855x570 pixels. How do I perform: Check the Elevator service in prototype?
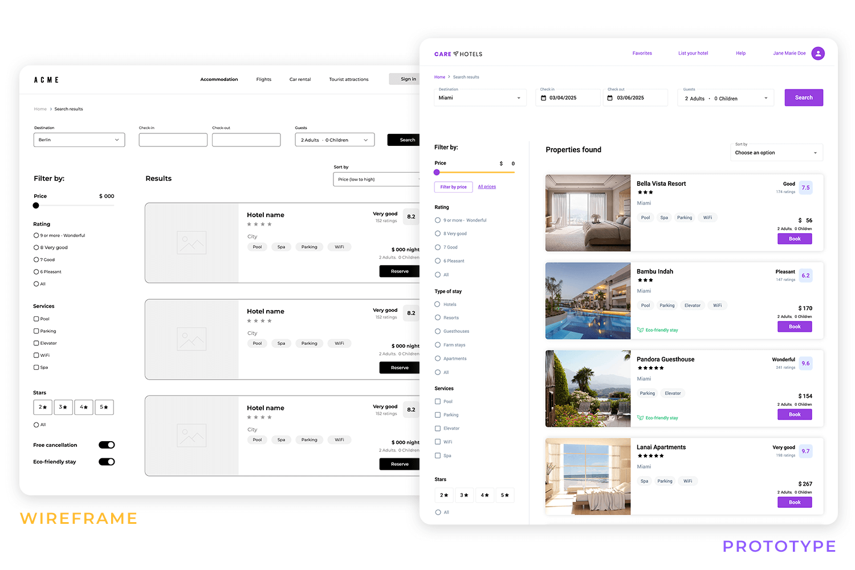[x=438, y=428]
